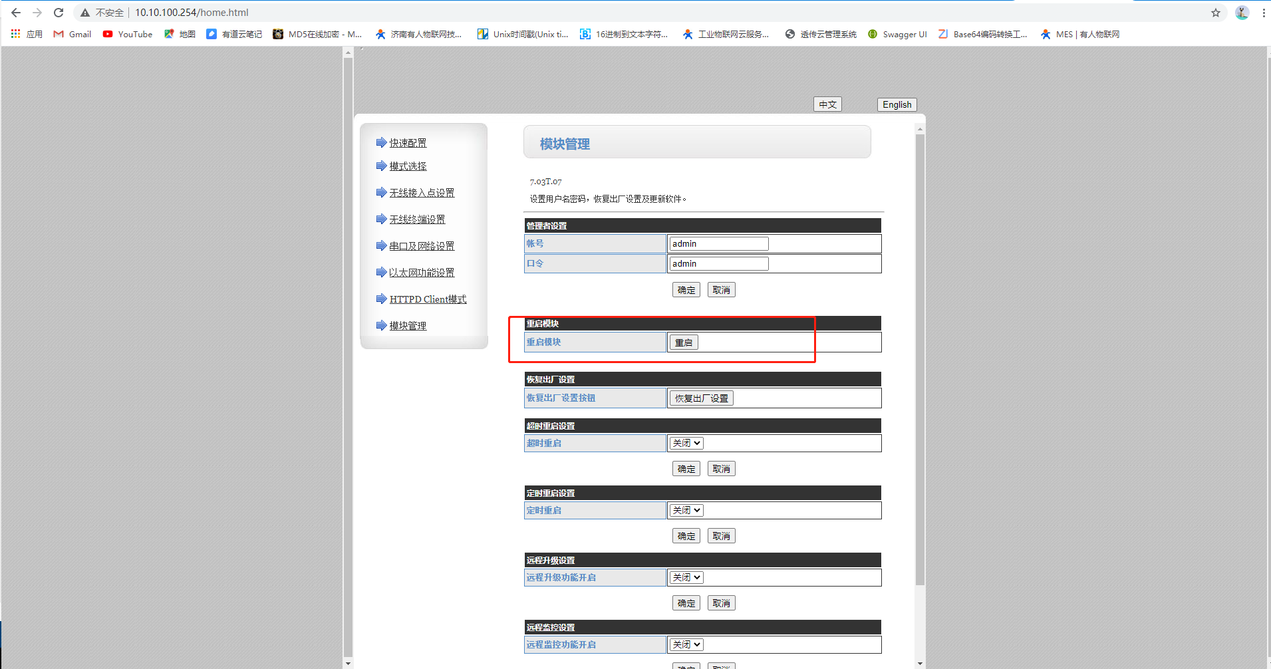Open 快速配置 in the sidebar
Image resolution: width=1271 pixels, height=669 pixels.
coord(408,143)
